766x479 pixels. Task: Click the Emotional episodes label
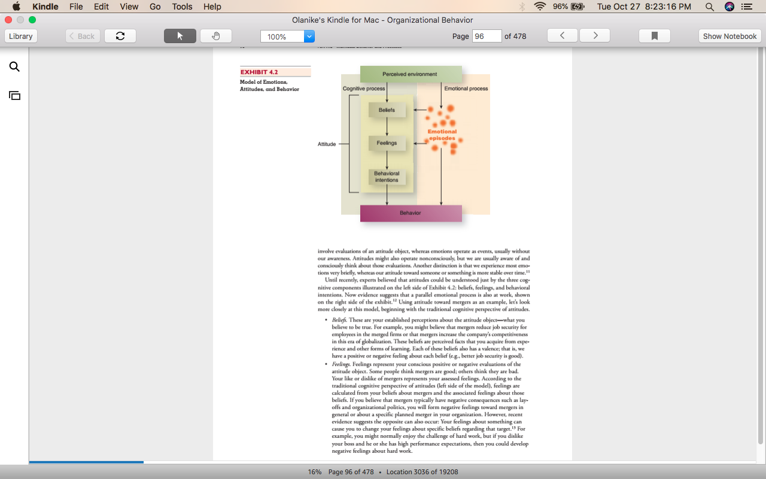tap(442, 135)
